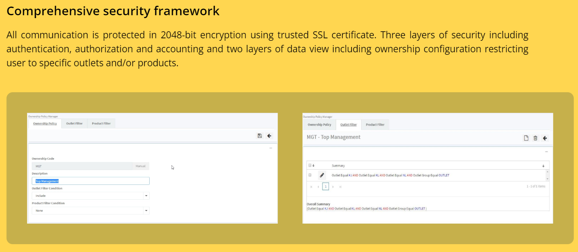Collapse the MGT - Top Management panel
The image size is (578, 252).
tap(547, 152)
